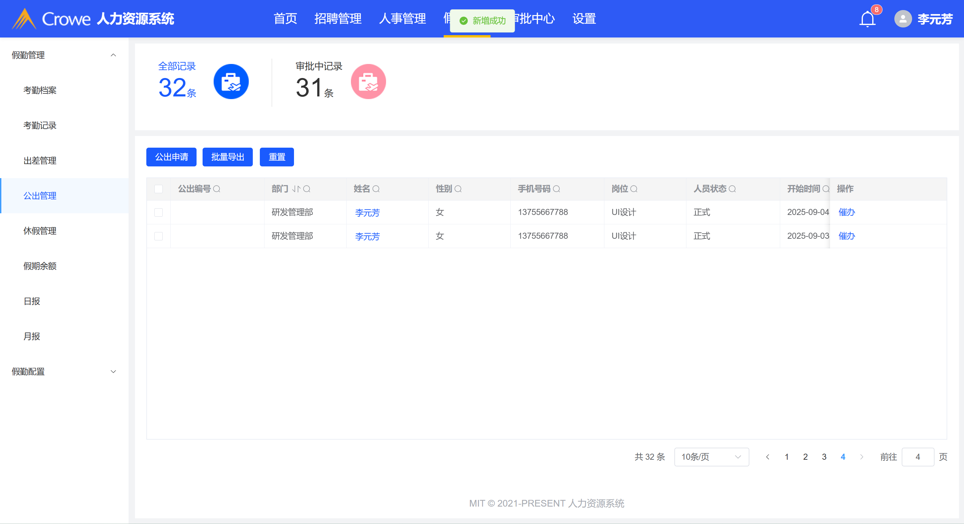The width and height of the screenshot is (964, 524).
Task: Click the user avatar icon
Action: tap(903, 19)
